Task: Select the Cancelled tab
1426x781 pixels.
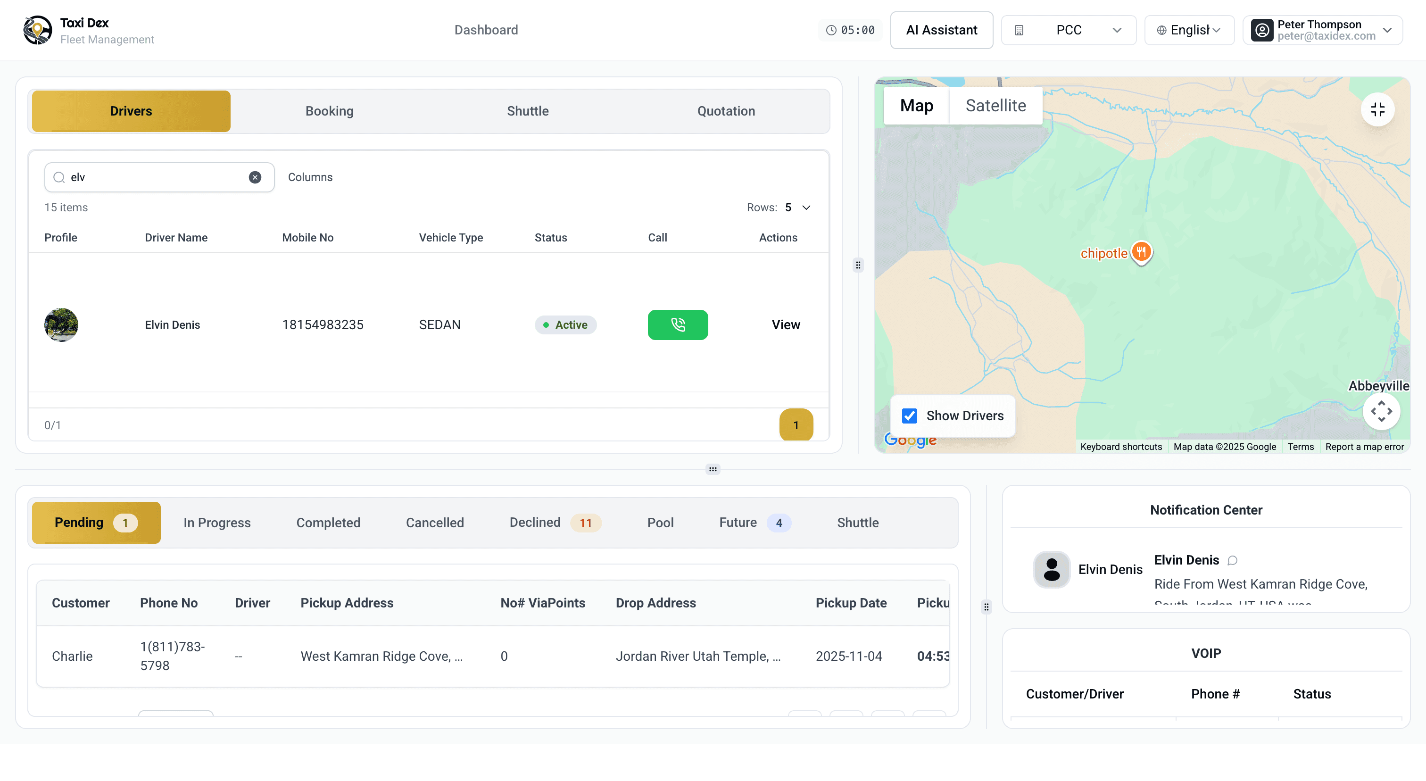Action: [435, 523]
